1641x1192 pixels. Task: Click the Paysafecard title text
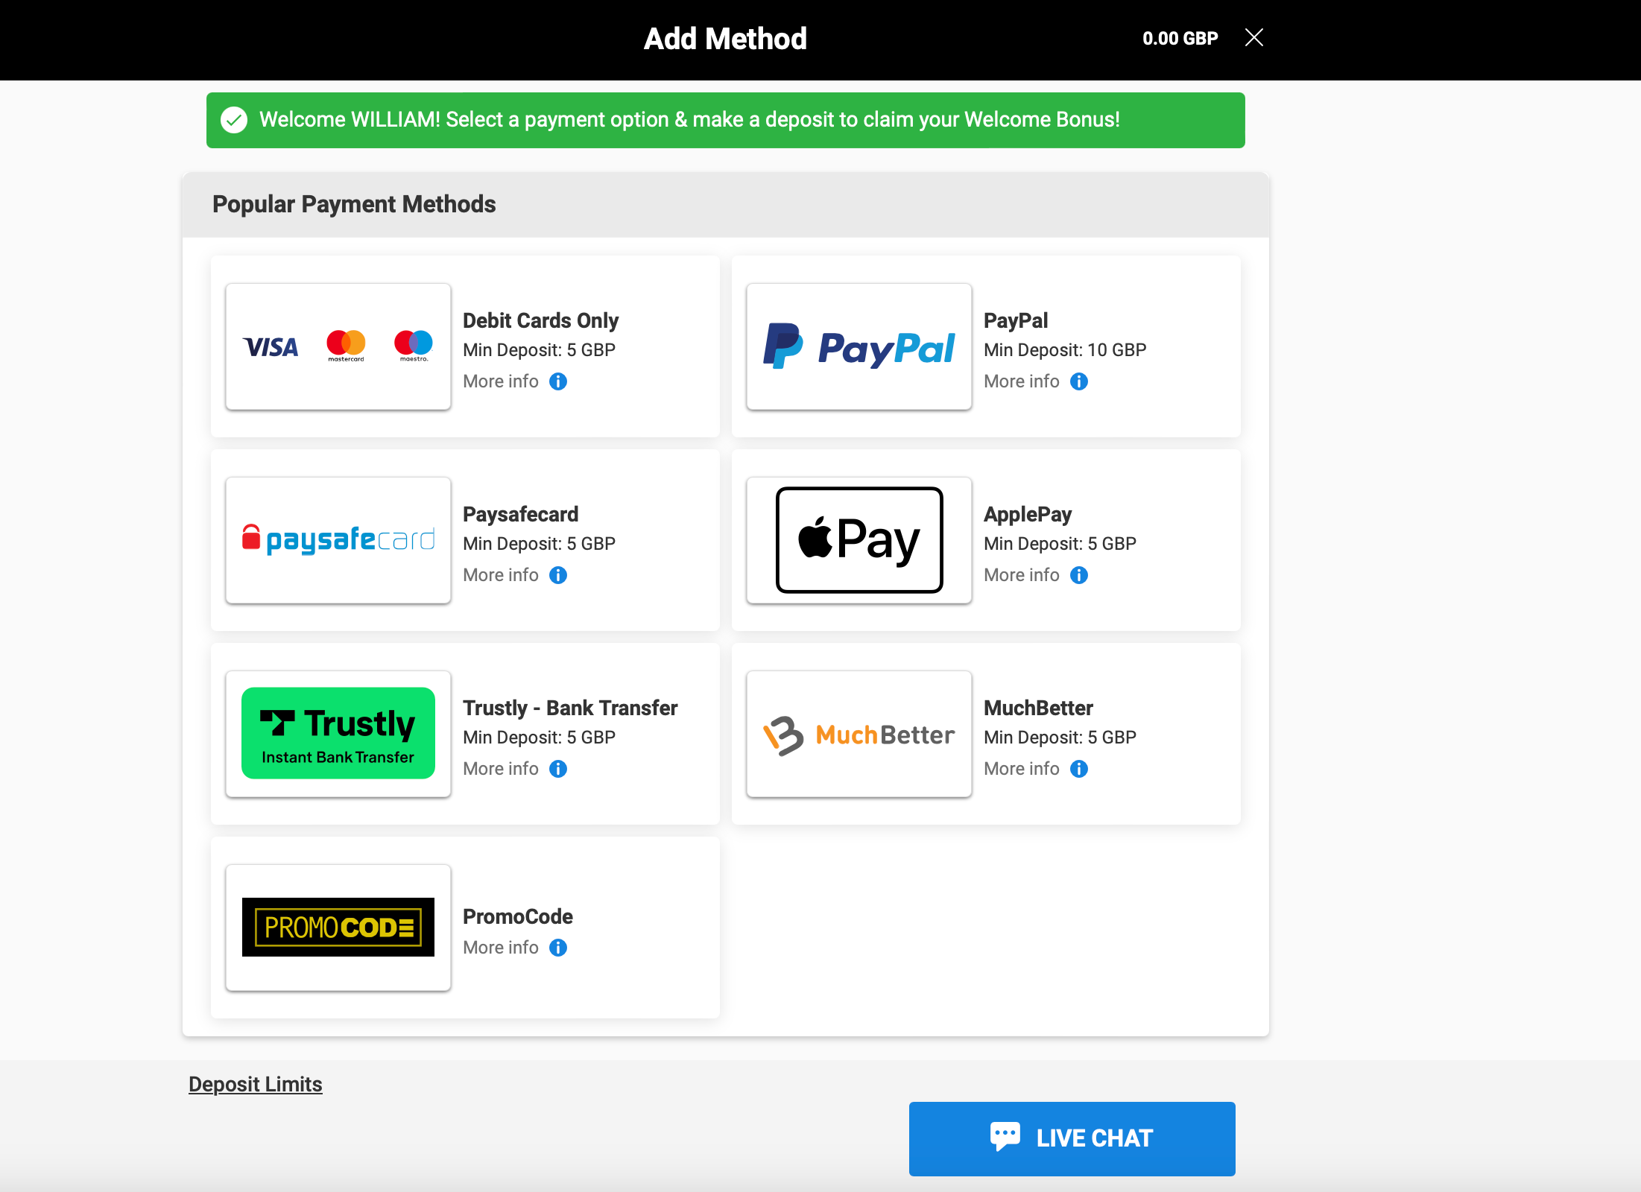[521, 514]
